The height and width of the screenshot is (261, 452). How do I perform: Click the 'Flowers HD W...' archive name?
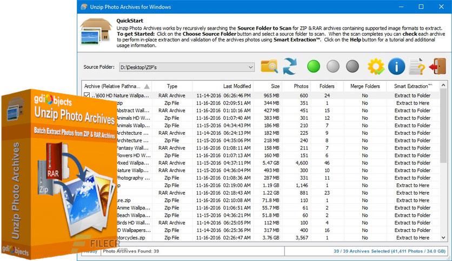click(x=134, y=155)
